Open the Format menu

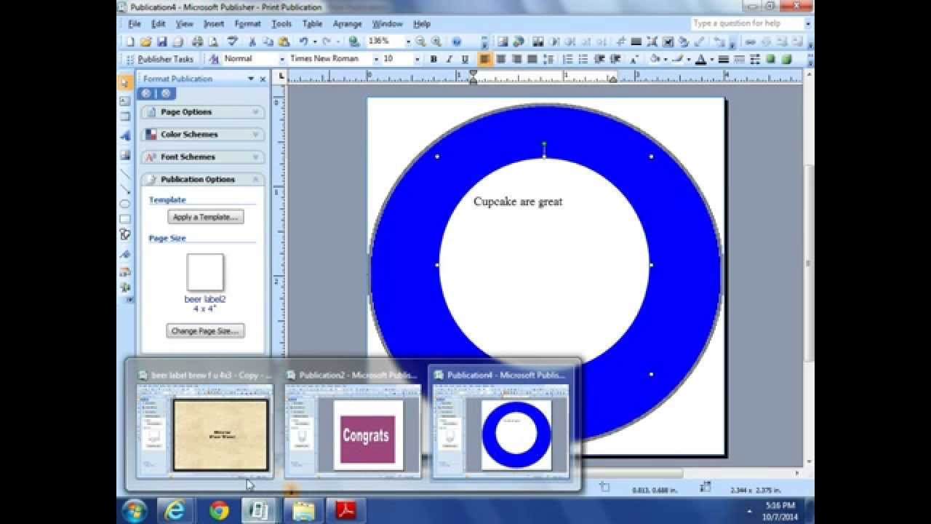(x=247, y=24)
